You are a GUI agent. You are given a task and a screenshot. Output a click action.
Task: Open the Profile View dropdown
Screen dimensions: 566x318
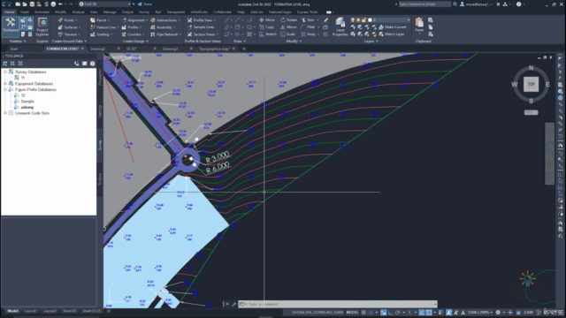[202, 19]
